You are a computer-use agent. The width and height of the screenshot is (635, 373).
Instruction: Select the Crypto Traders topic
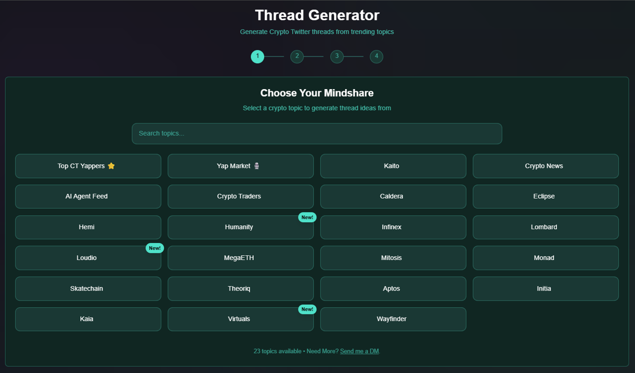click(240, 196)
